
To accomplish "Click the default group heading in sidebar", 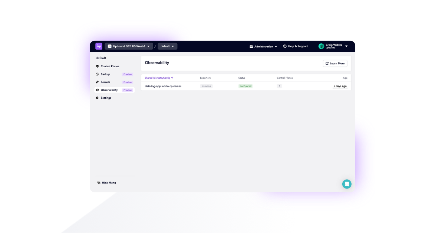I will tap(101, 58).
